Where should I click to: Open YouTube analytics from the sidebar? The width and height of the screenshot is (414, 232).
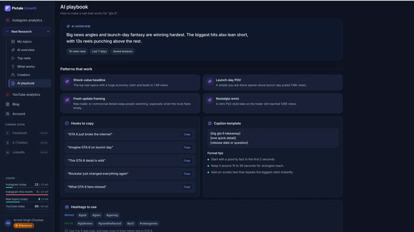coord(27,95)
